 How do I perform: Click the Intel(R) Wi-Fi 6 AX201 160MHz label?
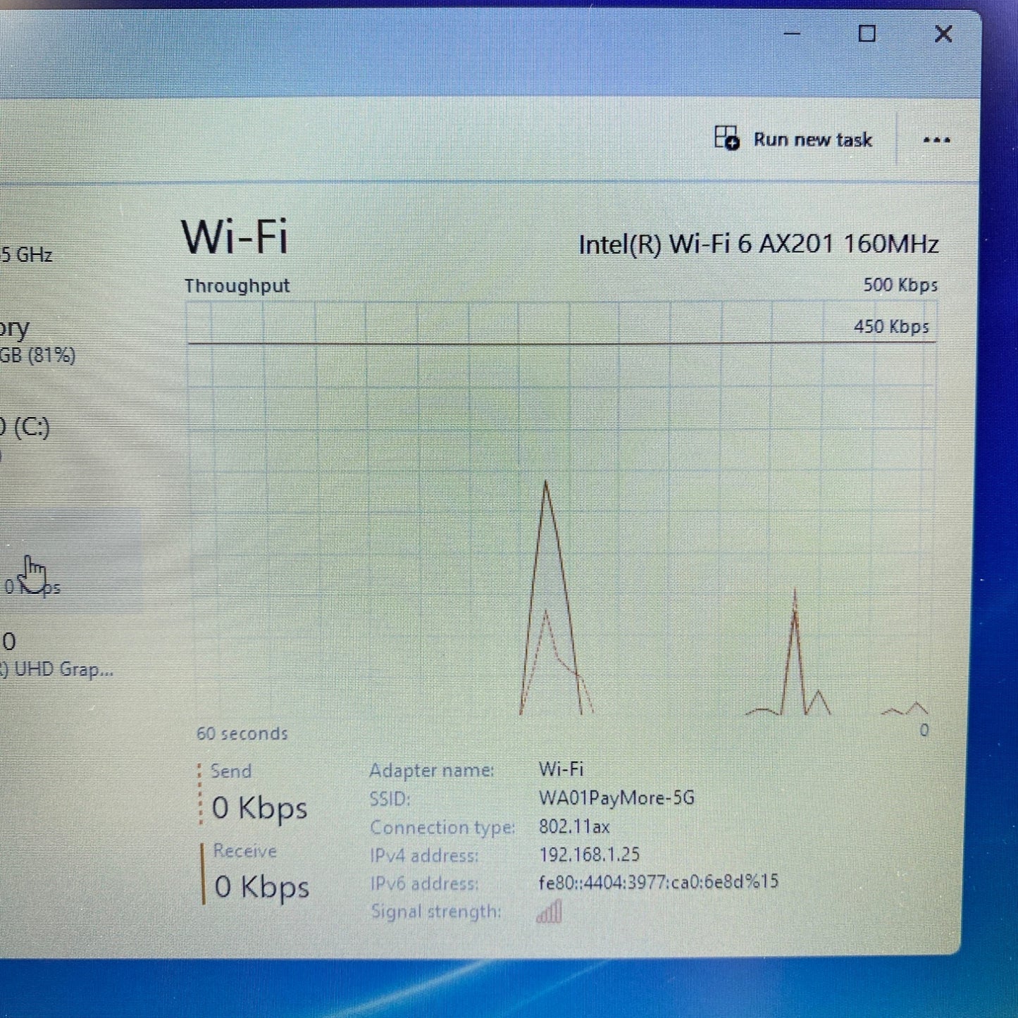pos(758,244)
